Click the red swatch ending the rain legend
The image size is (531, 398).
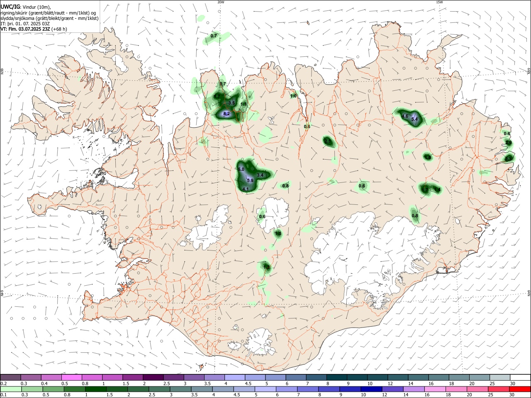pos(520,389)
